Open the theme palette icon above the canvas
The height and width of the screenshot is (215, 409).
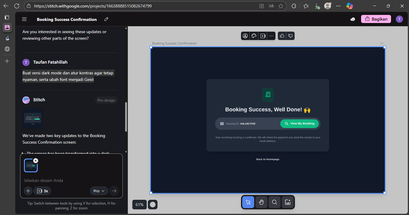click(254, 36)
